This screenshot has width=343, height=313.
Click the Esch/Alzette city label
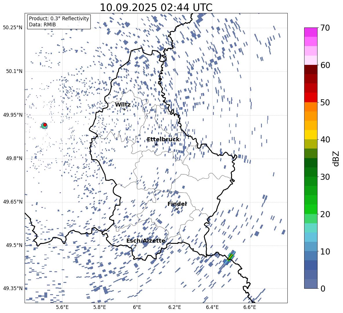click(146, 241)
